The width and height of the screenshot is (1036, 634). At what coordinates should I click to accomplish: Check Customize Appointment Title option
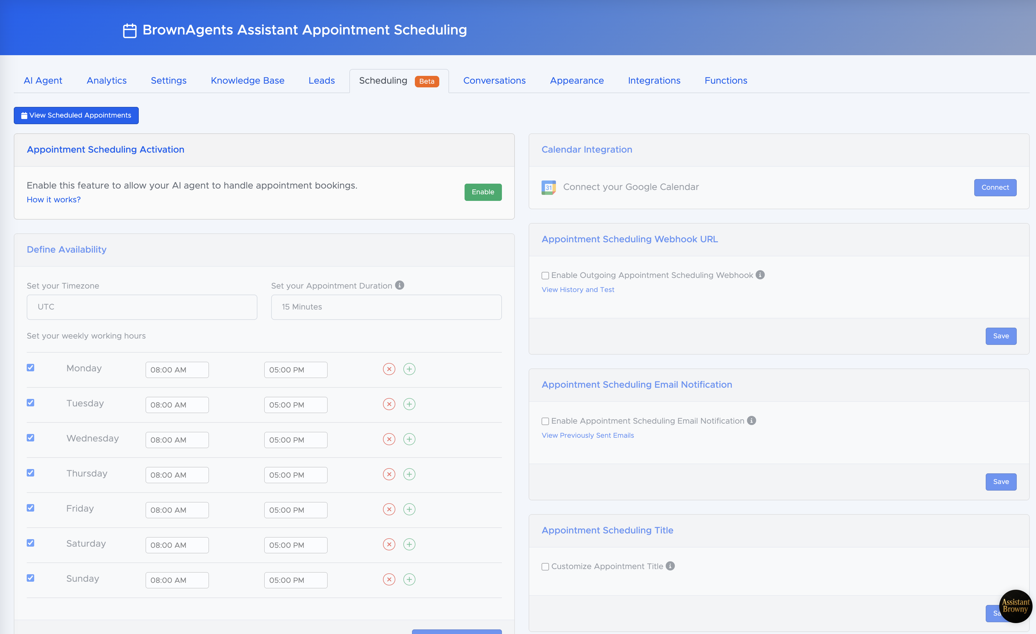545,567
